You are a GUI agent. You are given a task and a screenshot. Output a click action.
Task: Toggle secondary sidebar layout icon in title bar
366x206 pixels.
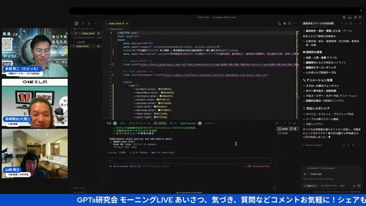355,17
